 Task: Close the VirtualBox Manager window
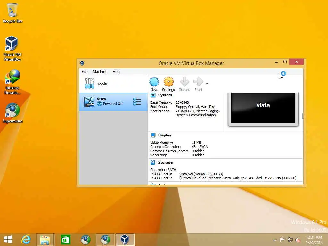pos(296,62)
